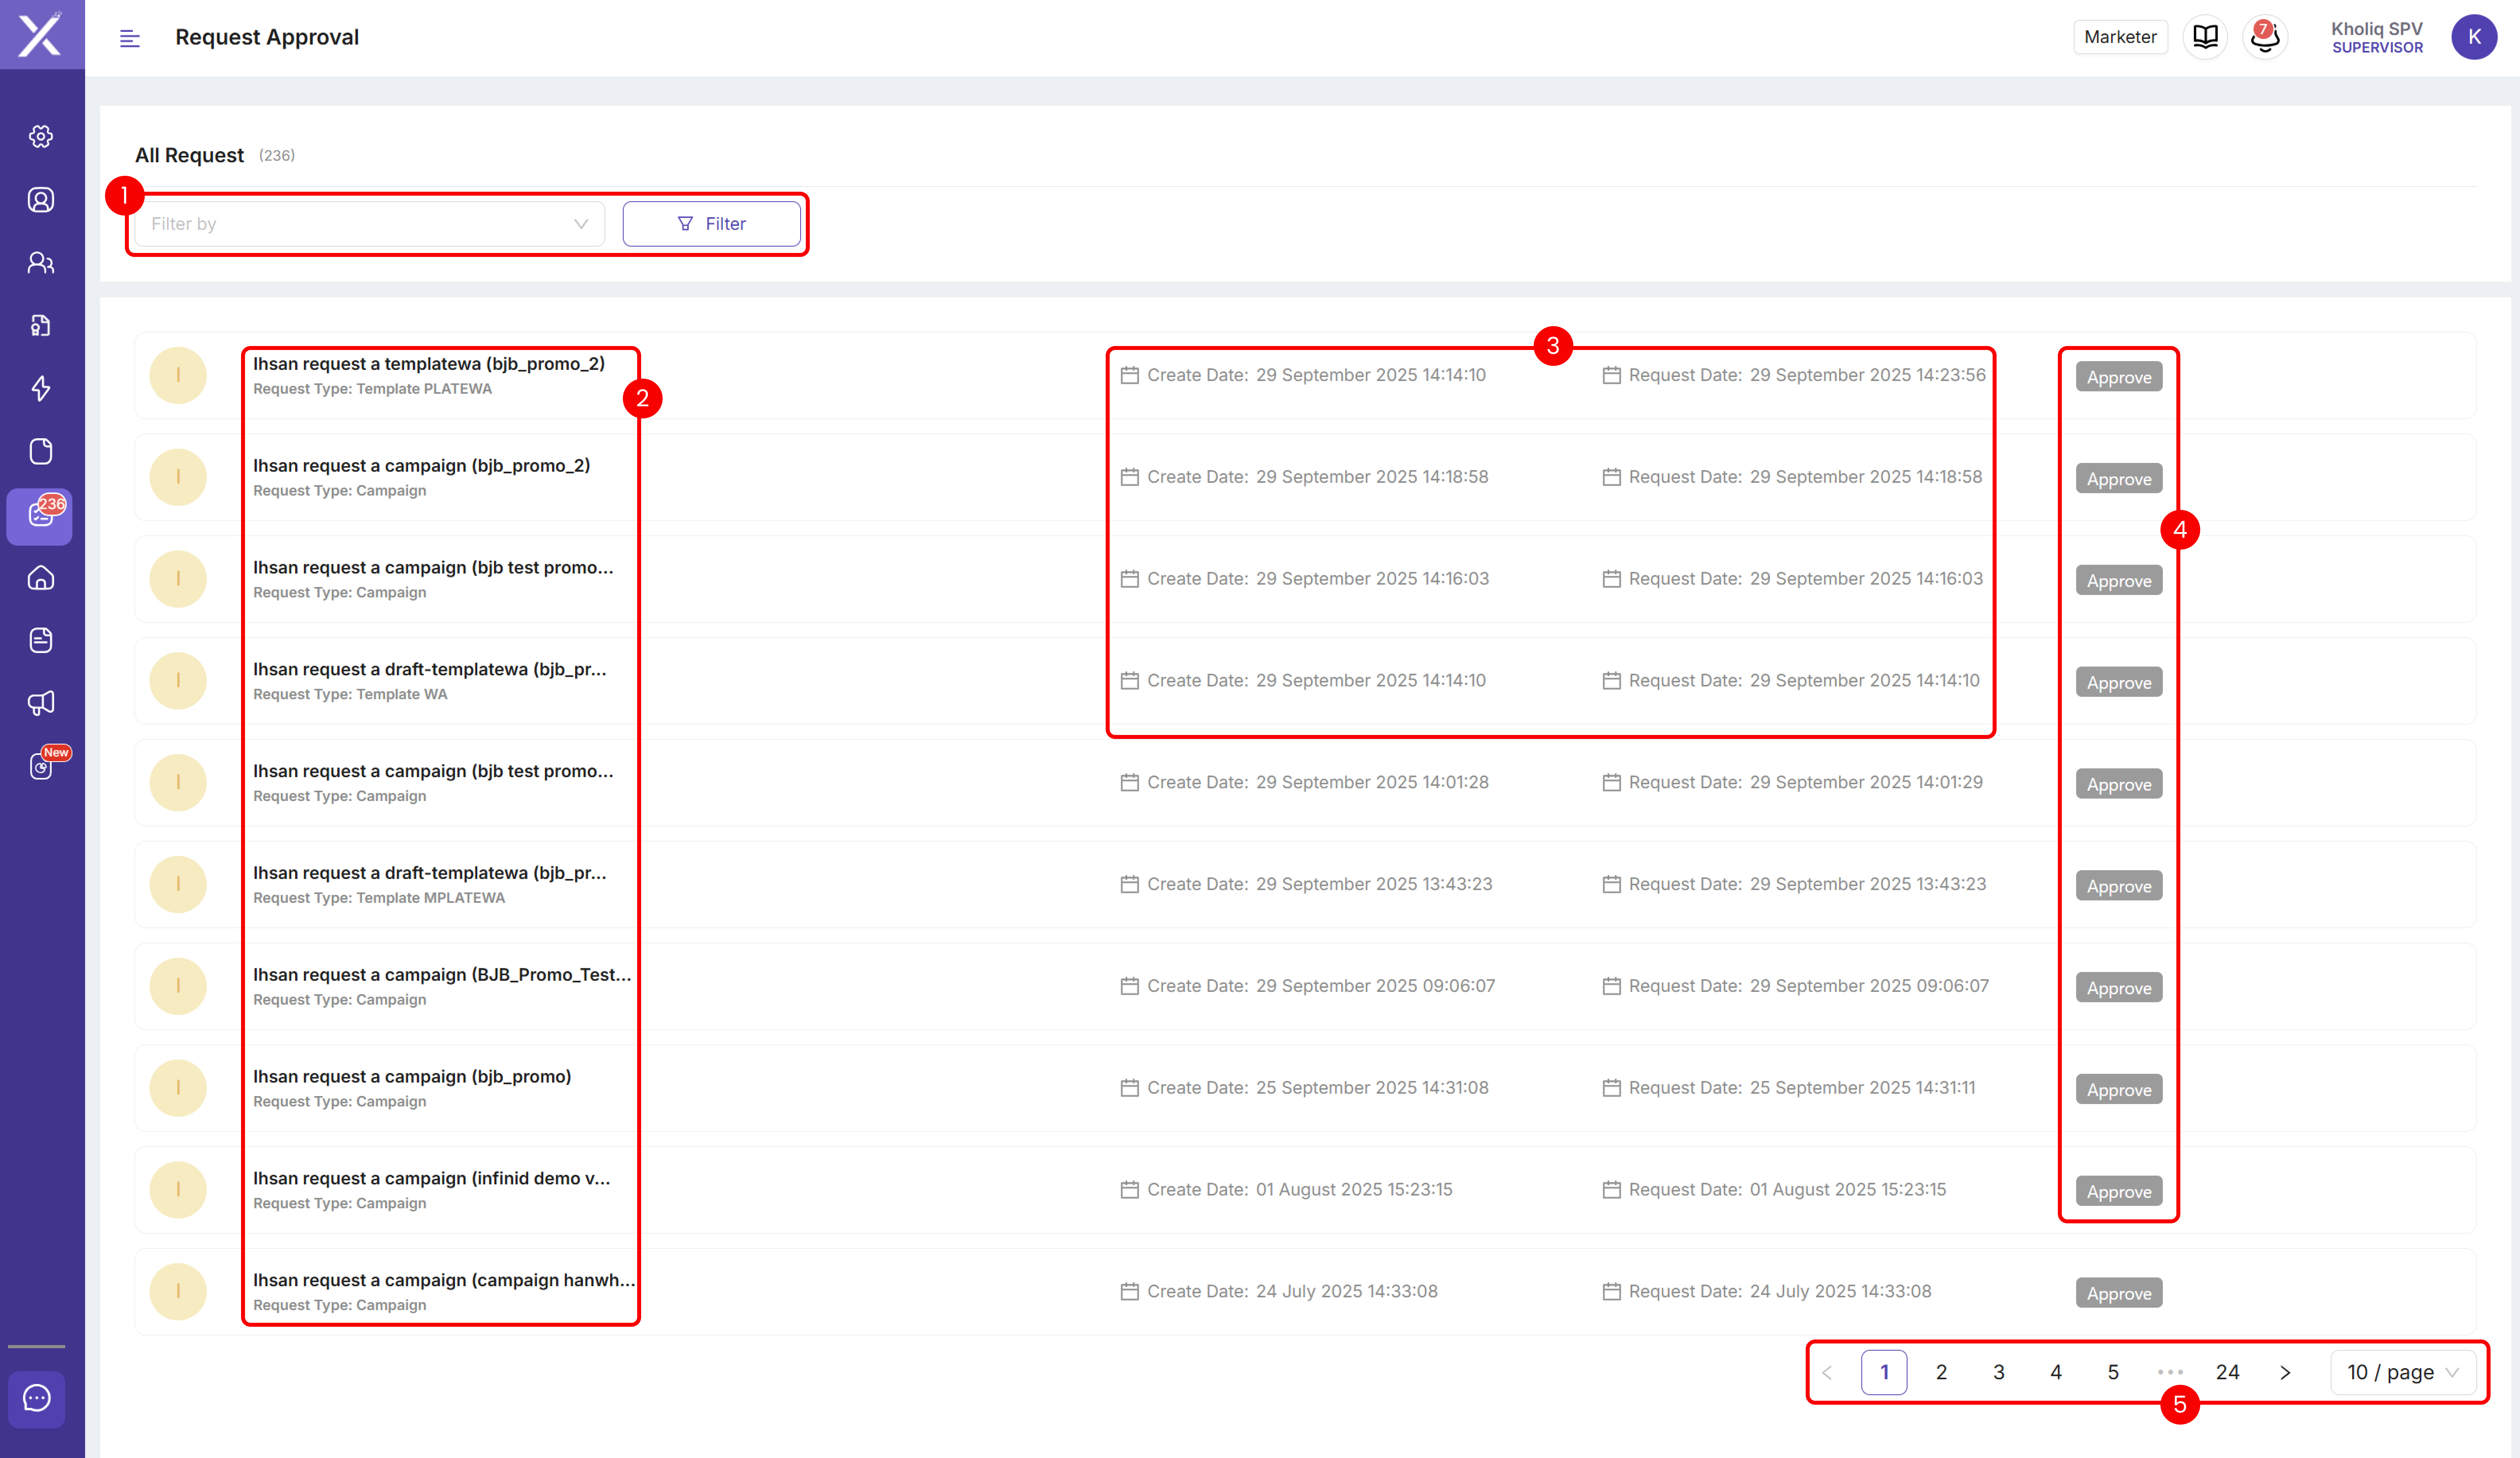
Task: Click the Marketer role selector
Action: tap(2120, 37)
